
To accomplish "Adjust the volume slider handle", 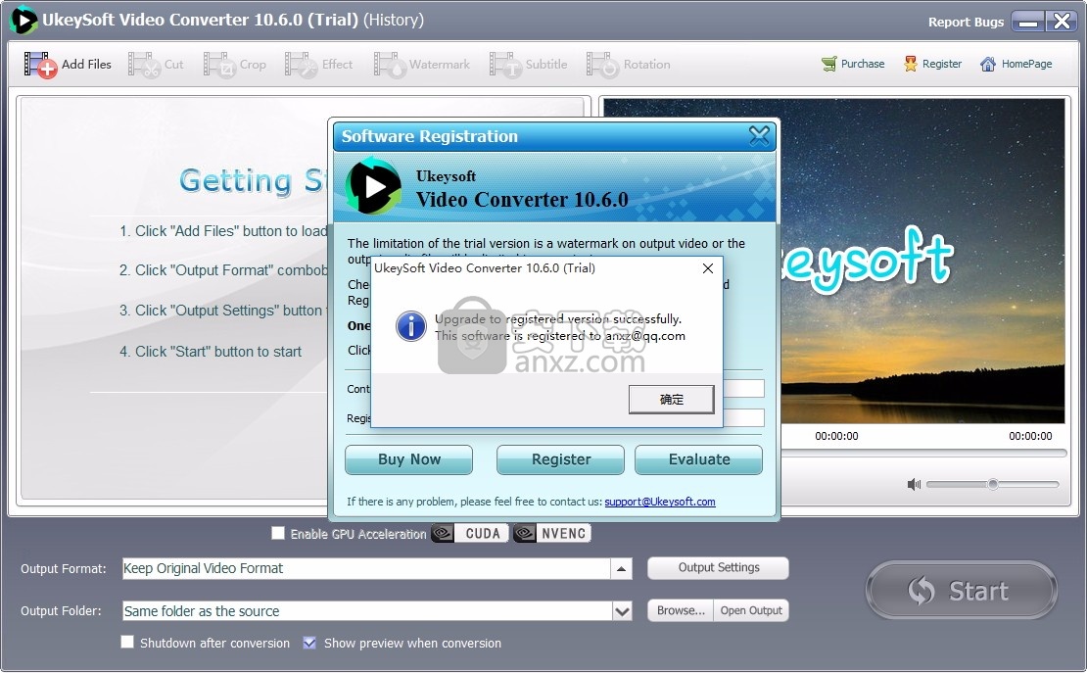I will click(993, 484).
